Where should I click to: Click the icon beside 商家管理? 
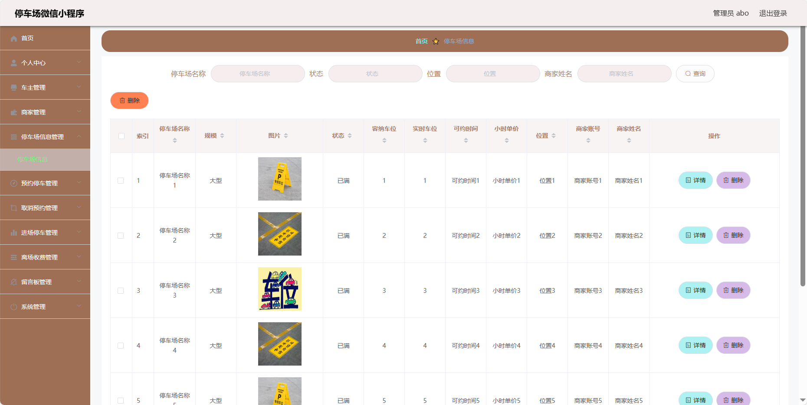(14, 113)
